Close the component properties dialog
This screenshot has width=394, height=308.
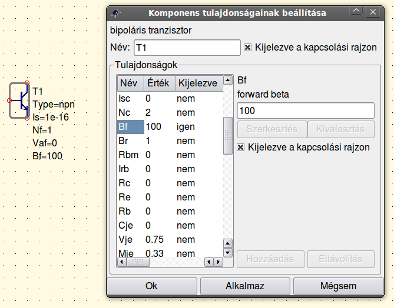372,12
